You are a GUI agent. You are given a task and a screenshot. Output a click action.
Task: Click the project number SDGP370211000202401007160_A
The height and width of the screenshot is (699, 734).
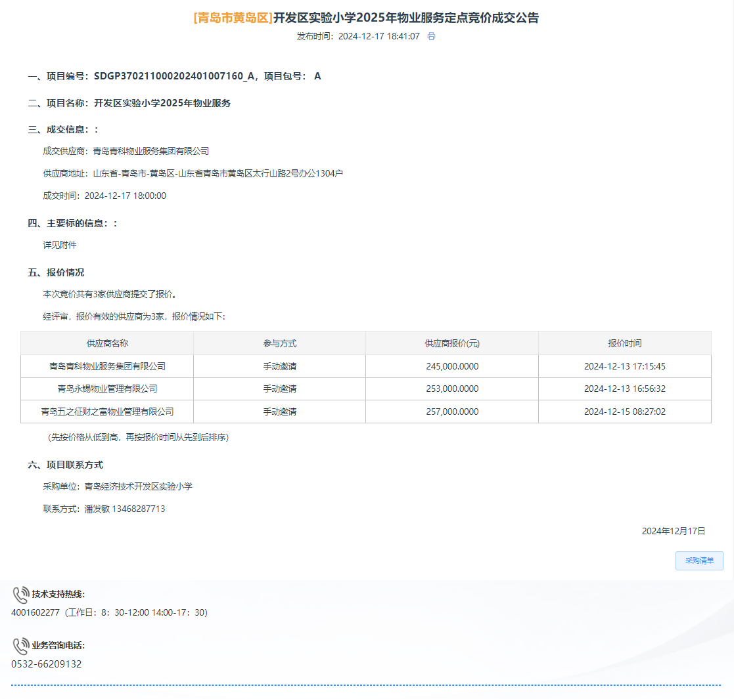[174, 76]
